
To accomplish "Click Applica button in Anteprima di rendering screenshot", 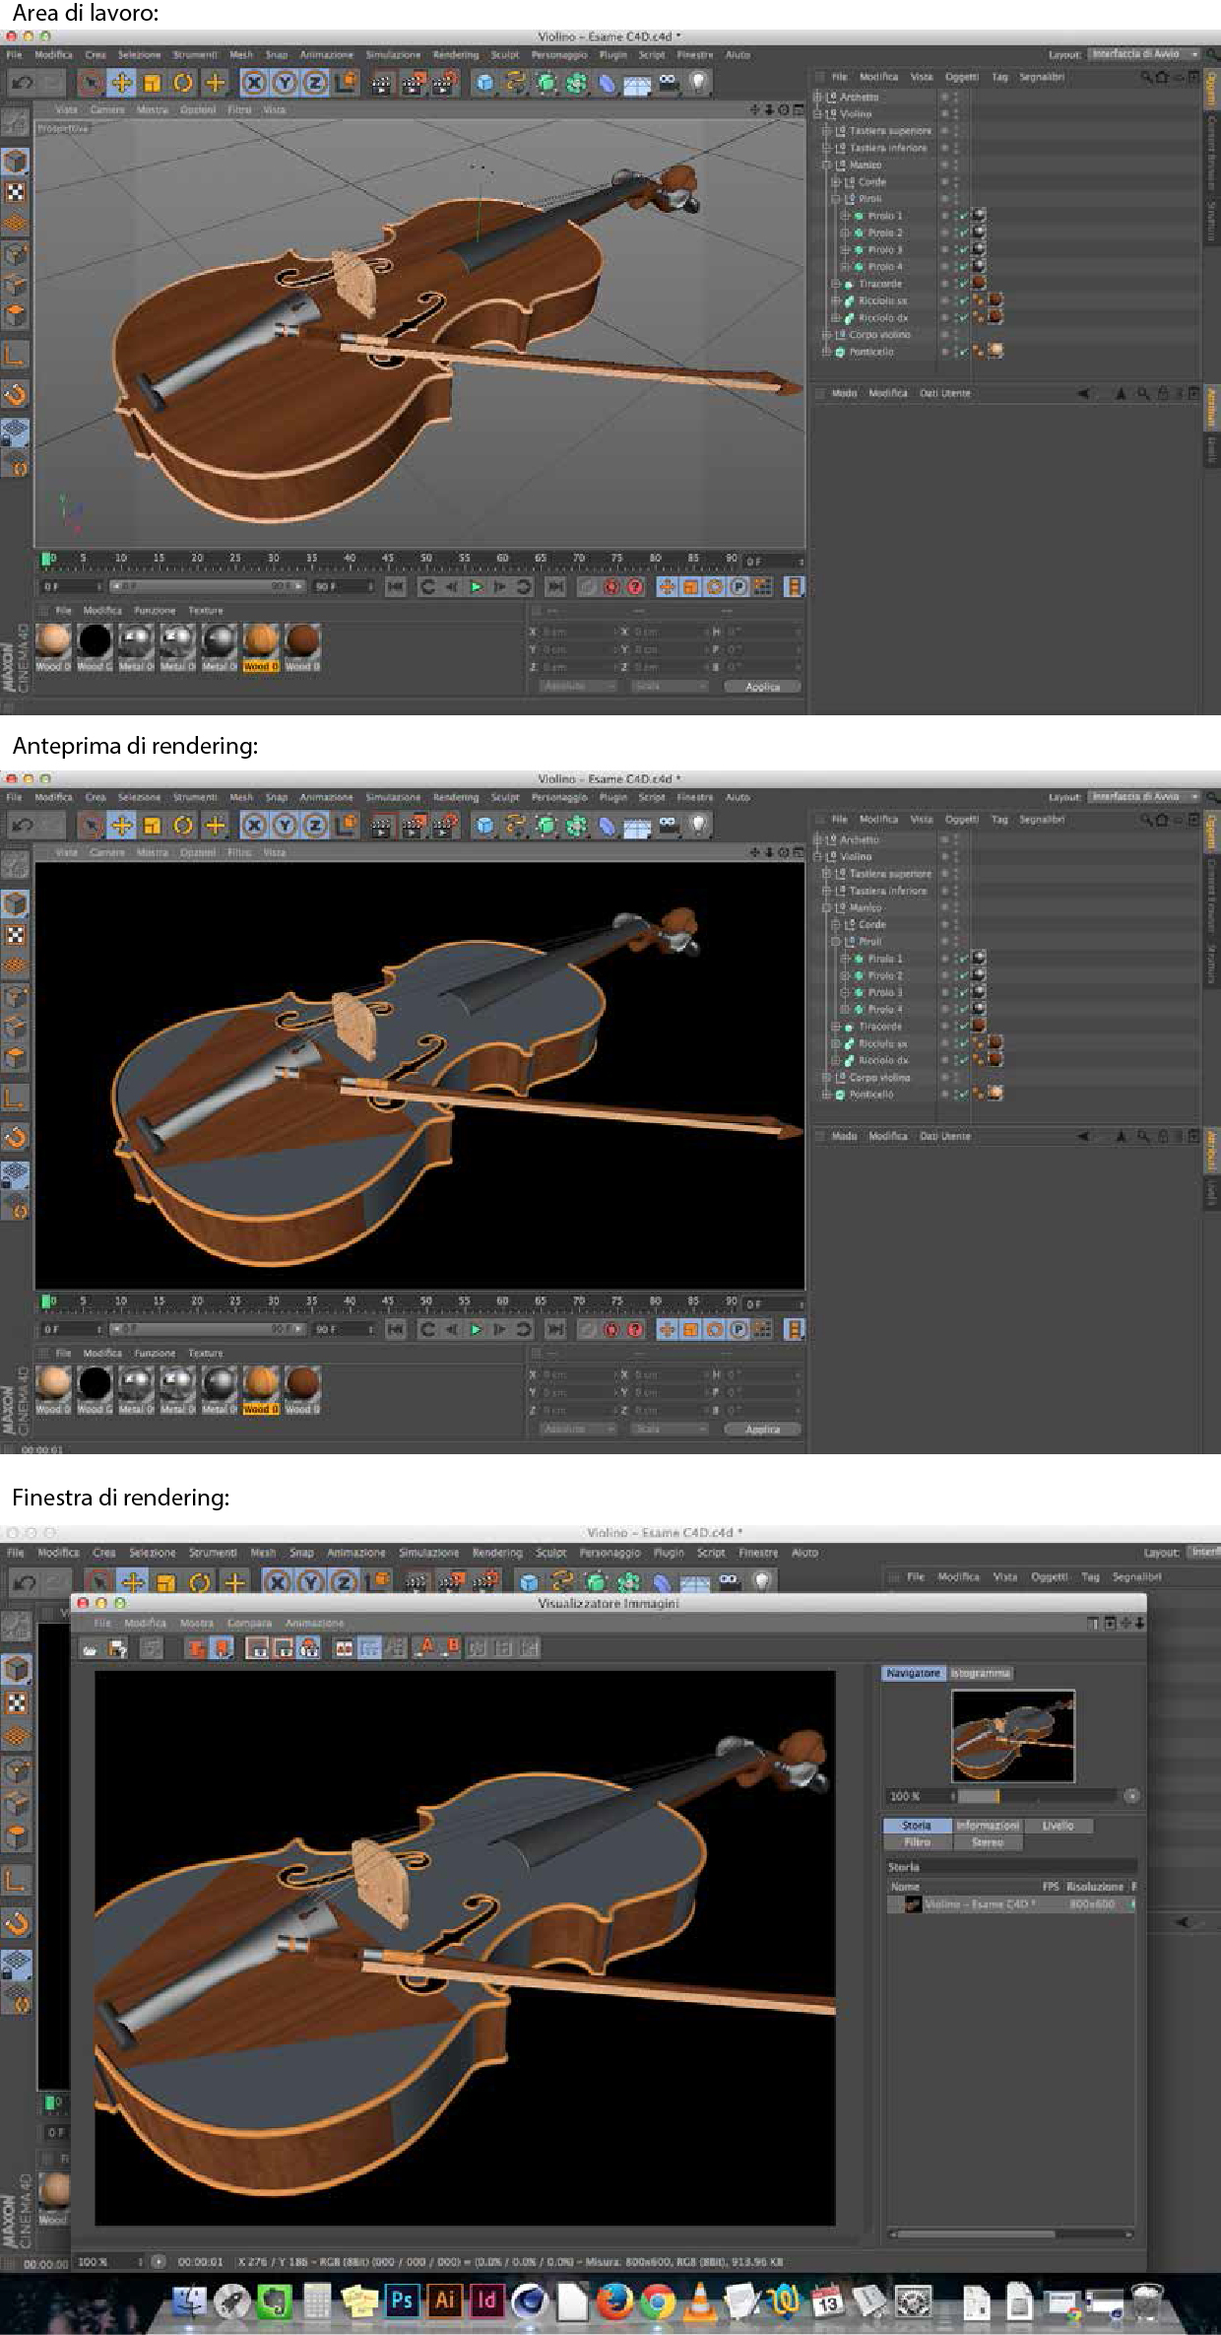I will pos(762,1429).
